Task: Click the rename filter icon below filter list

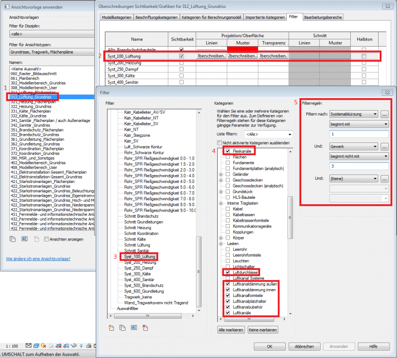Action: point(133,327)
